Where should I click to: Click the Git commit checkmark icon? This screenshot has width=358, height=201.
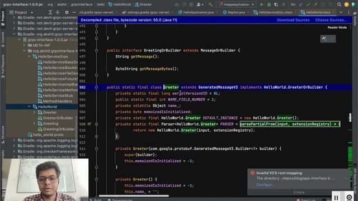click(x=308, y=4)
